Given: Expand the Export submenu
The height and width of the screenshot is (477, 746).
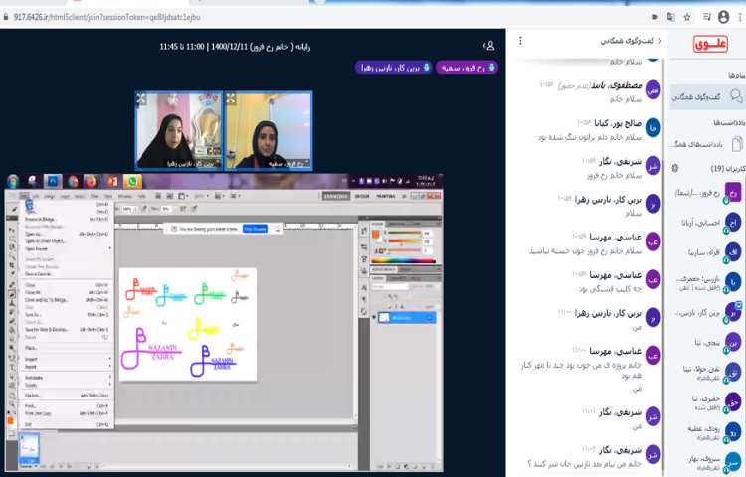Looking at the screenshot, I should [x=67, y=367].
